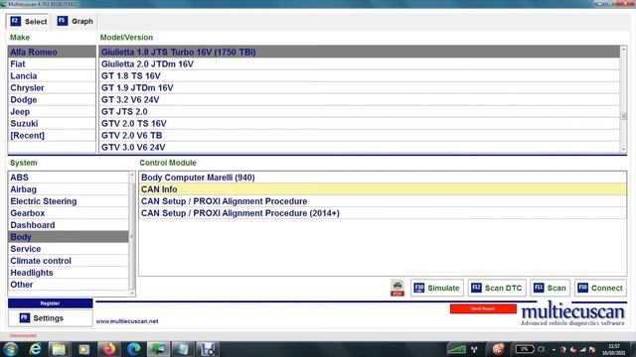
Task: Click Model/Version list scroll down arrow
Action: (623, 150)
